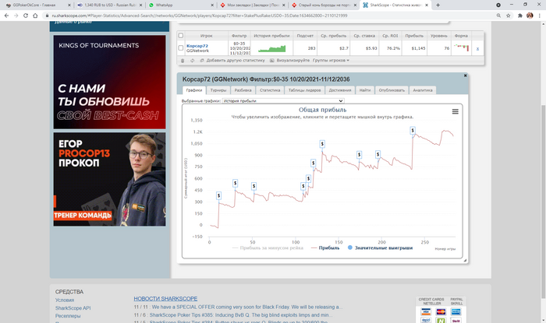Close the Корсар72 statistics panel
The height and width of the screenshot is (323, 546).
pyautogui.click(x=465, y=75)
